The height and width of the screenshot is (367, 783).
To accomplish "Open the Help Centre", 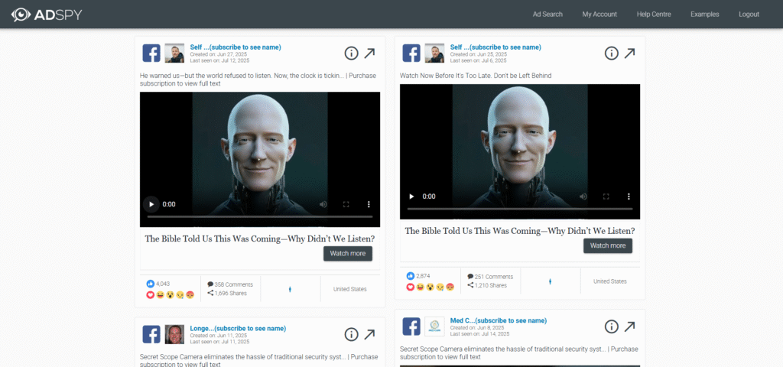I will pos(654,15).
